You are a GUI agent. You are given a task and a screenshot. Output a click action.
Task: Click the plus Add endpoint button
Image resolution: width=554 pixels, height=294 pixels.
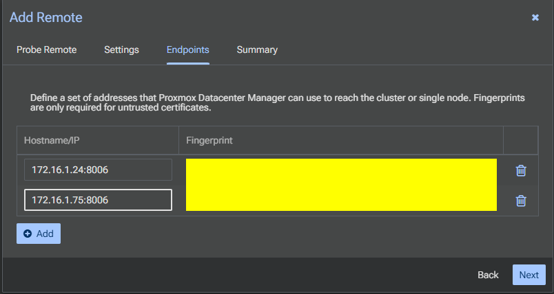39,234
